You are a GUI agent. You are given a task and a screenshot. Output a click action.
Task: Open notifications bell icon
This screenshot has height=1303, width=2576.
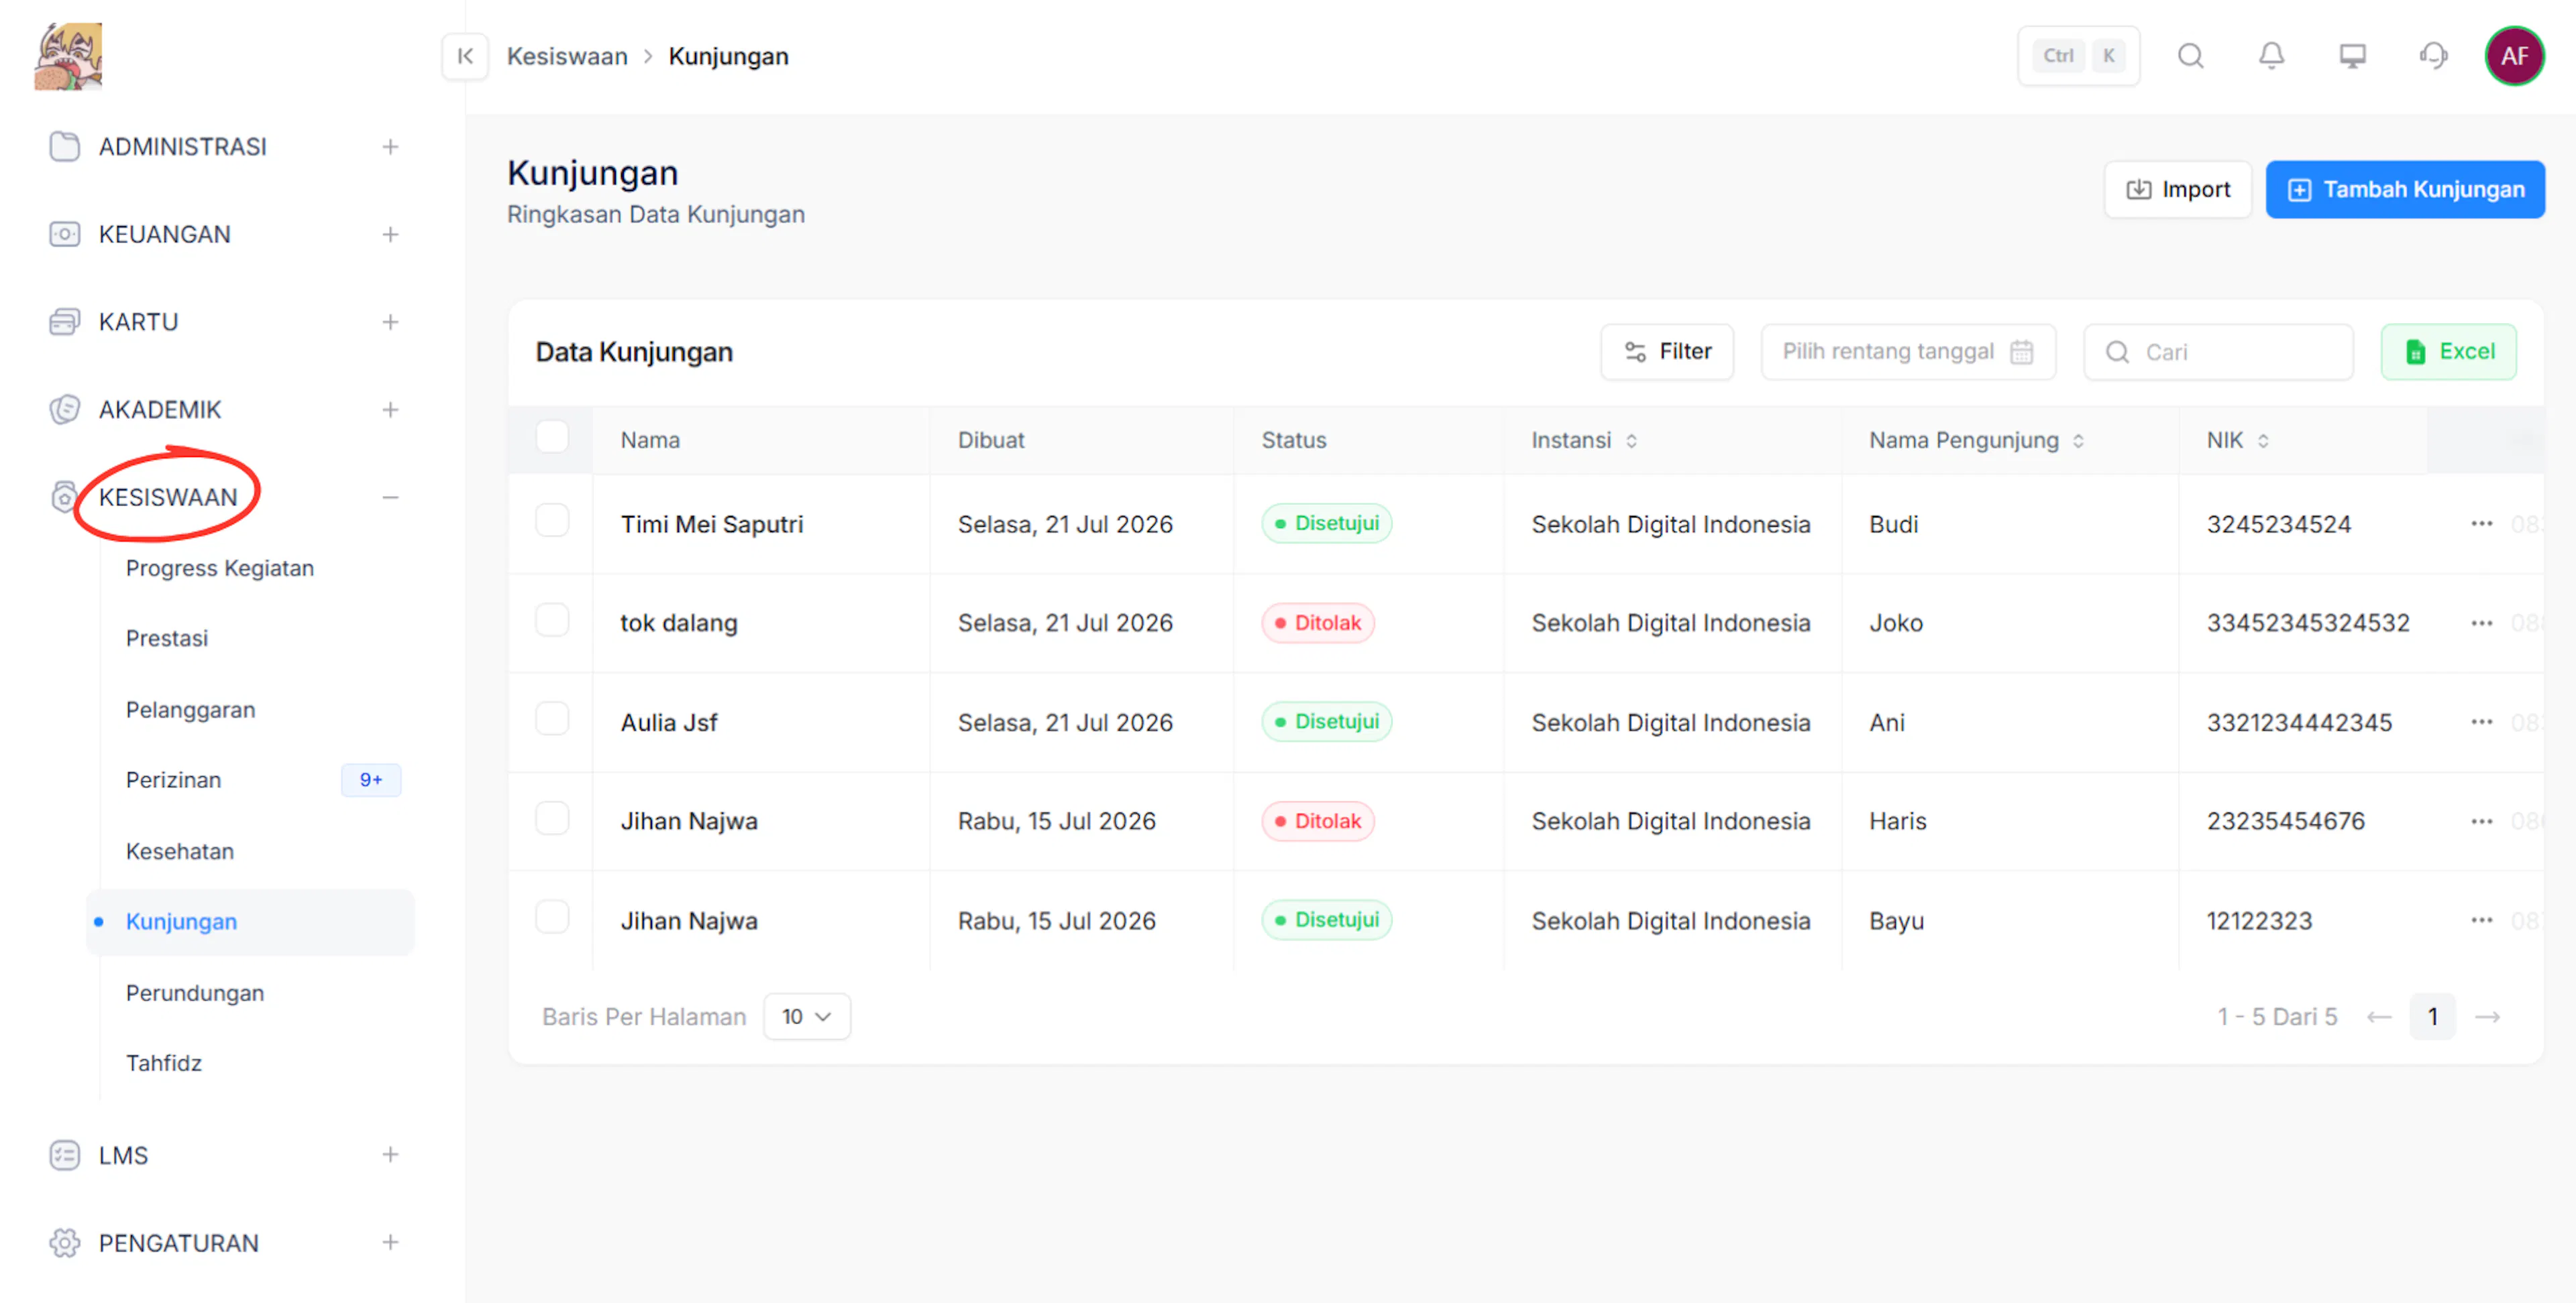point(2271,56)
